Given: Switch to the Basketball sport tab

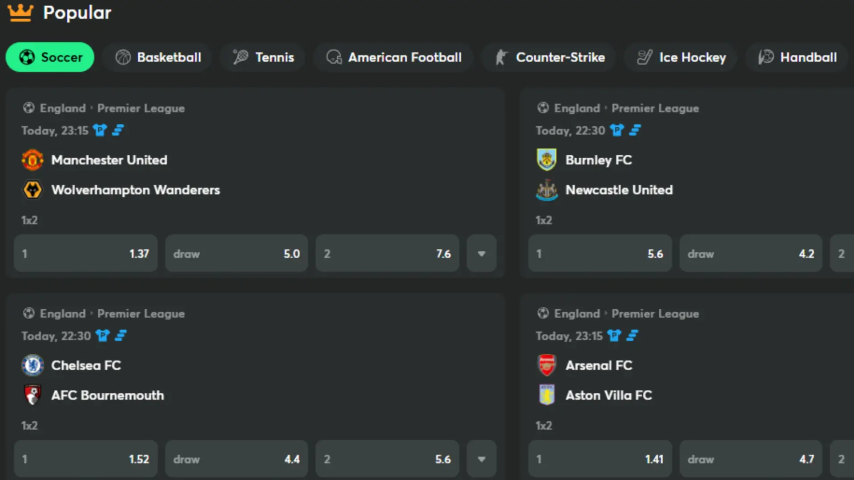Looking at the screenshot, I should 158,57.
